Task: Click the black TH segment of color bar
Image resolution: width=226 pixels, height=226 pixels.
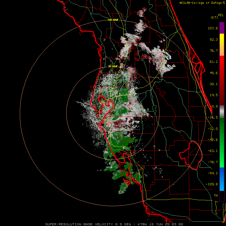Action: [222, 196]
